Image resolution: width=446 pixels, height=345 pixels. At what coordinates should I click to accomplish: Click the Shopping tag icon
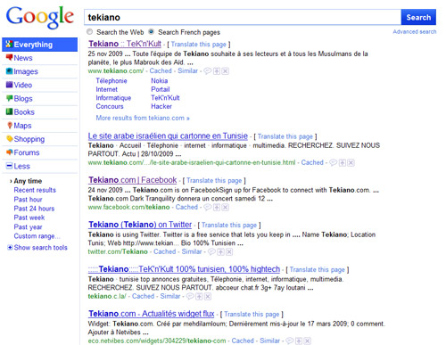(9, 139)
